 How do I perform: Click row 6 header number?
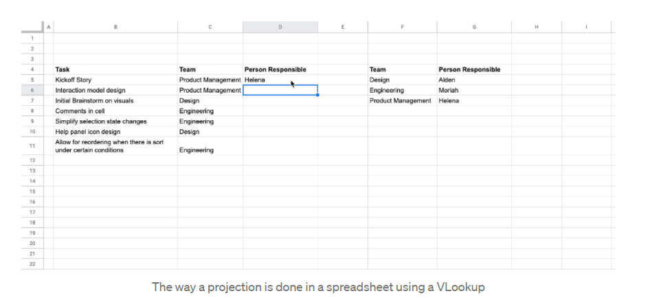[32, 91]
